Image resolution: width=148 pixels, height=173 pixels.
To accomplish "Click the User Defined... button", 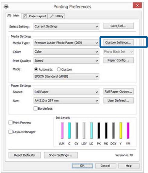I will point(118,101).
